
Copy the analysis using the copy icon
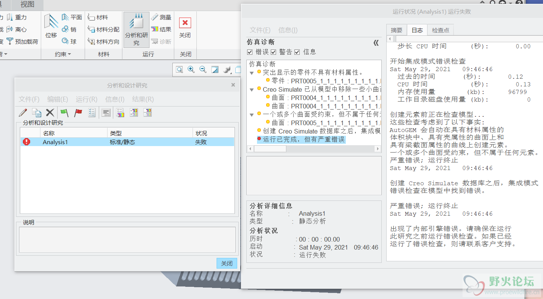37,113
